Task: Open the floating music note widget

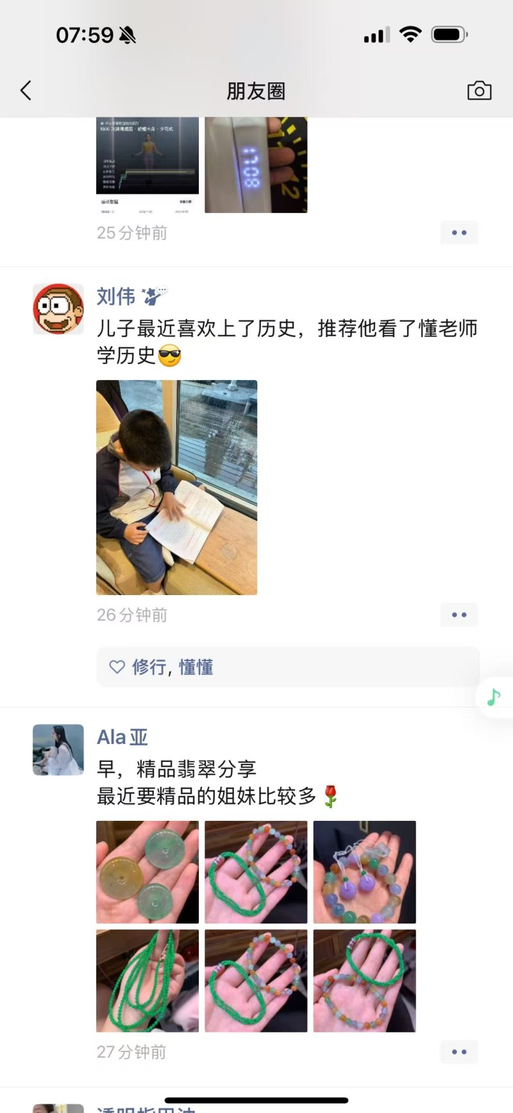Action: (494, 696)
